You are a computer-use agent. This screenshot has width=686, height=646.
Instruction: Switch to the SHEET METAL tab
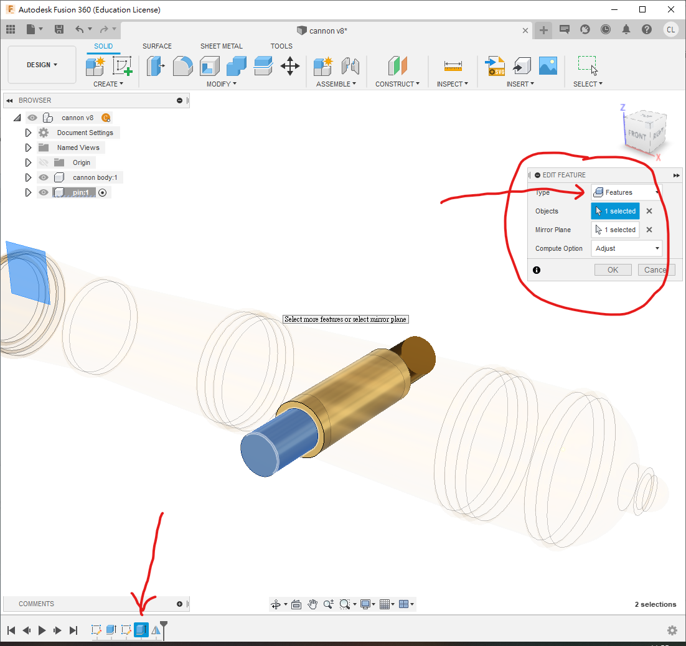(221, 46)
